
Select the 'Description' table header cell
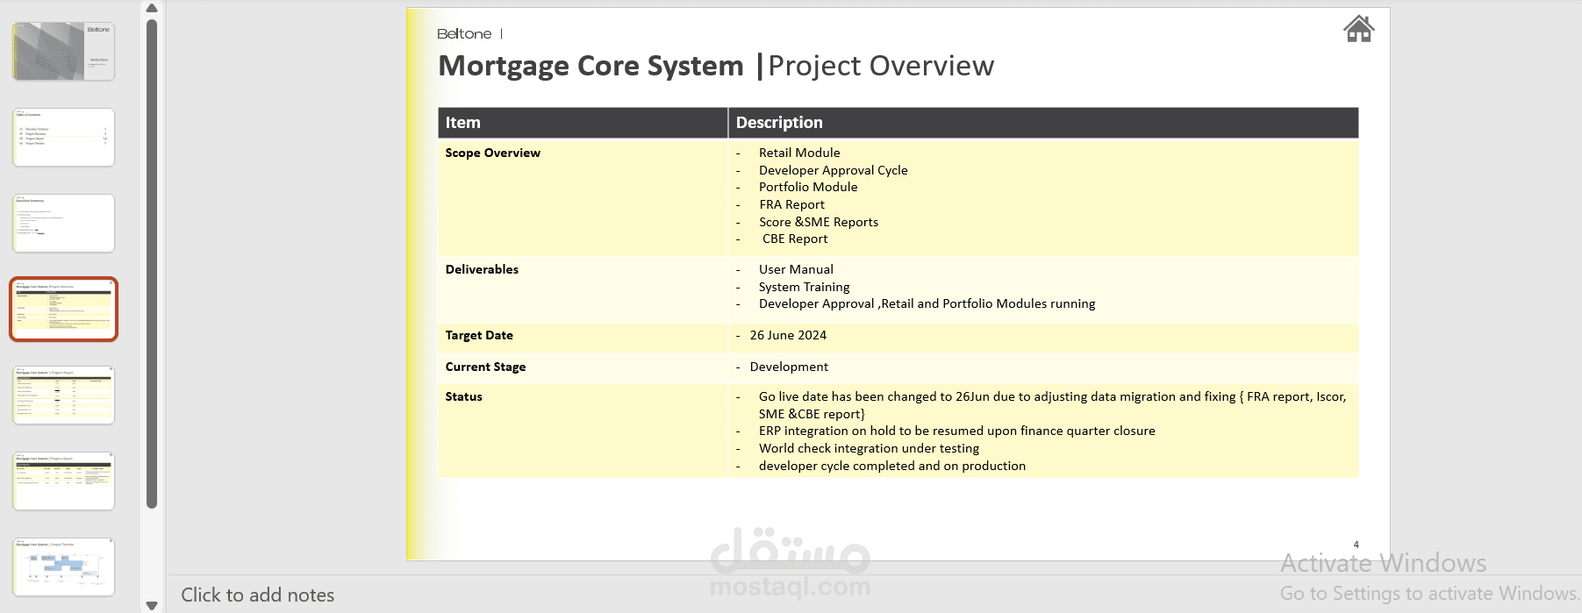click(x=1043, y=123)
